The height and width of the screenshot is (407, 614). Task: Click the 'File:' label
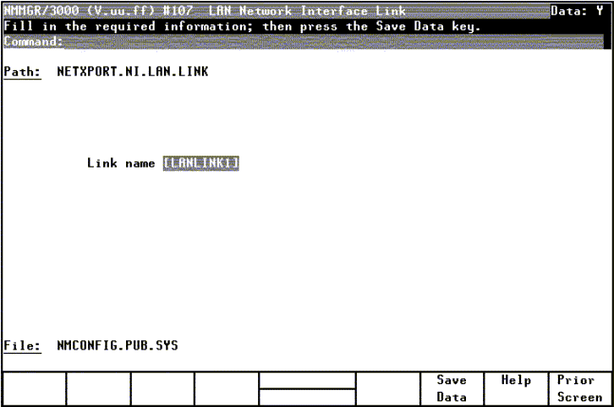click(22, 345)
